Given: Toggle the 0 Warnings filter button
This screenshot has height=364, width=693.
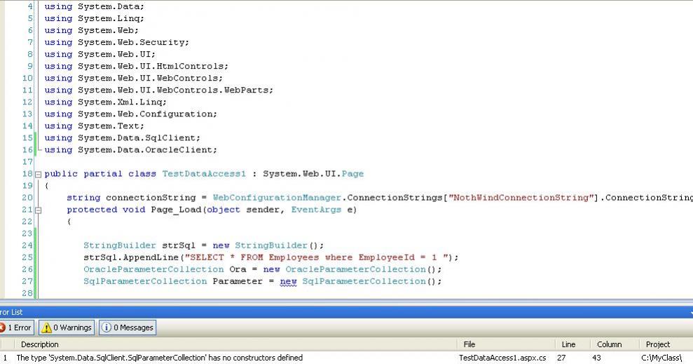Looking at the screenshot, I should pyautogui.click(x=67, y=328).
